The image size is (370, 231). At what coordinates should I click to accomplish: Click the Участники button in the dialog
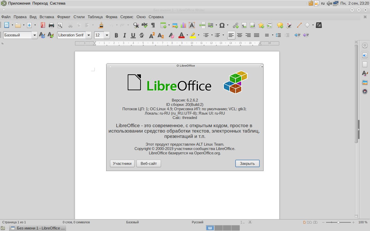tap(122, 164)
